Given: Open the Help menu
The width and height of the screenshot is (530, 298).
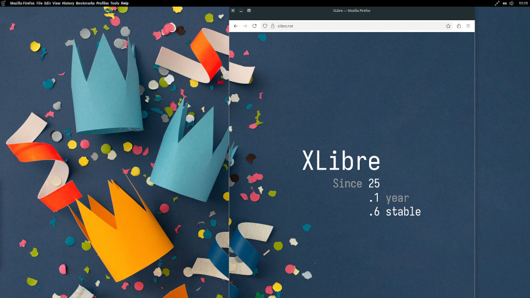Looking at the screenshot, I should 125,4.
